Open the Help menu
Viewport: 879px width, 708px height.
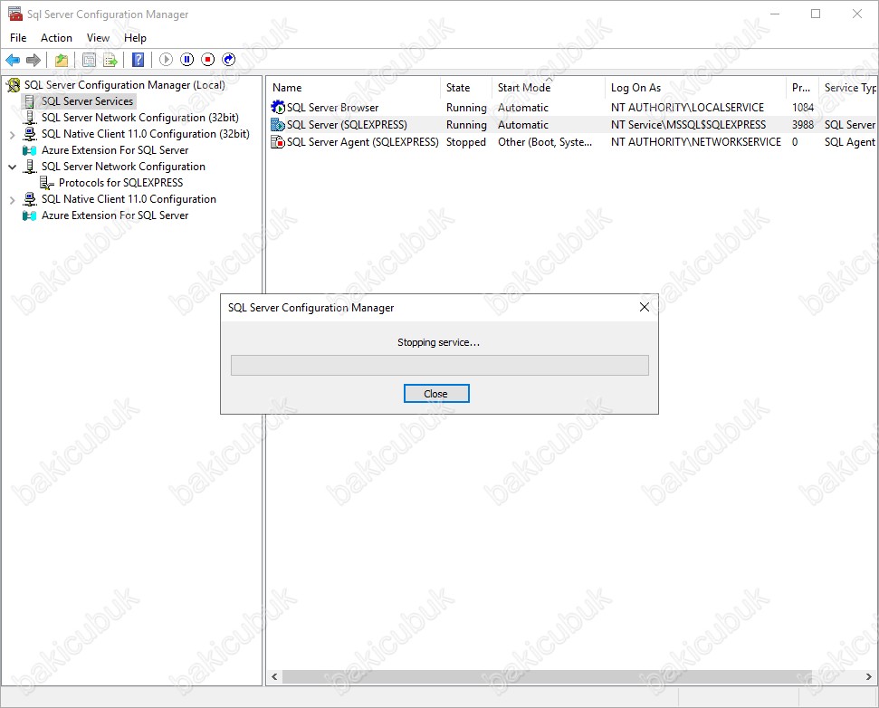click(135, 37)
